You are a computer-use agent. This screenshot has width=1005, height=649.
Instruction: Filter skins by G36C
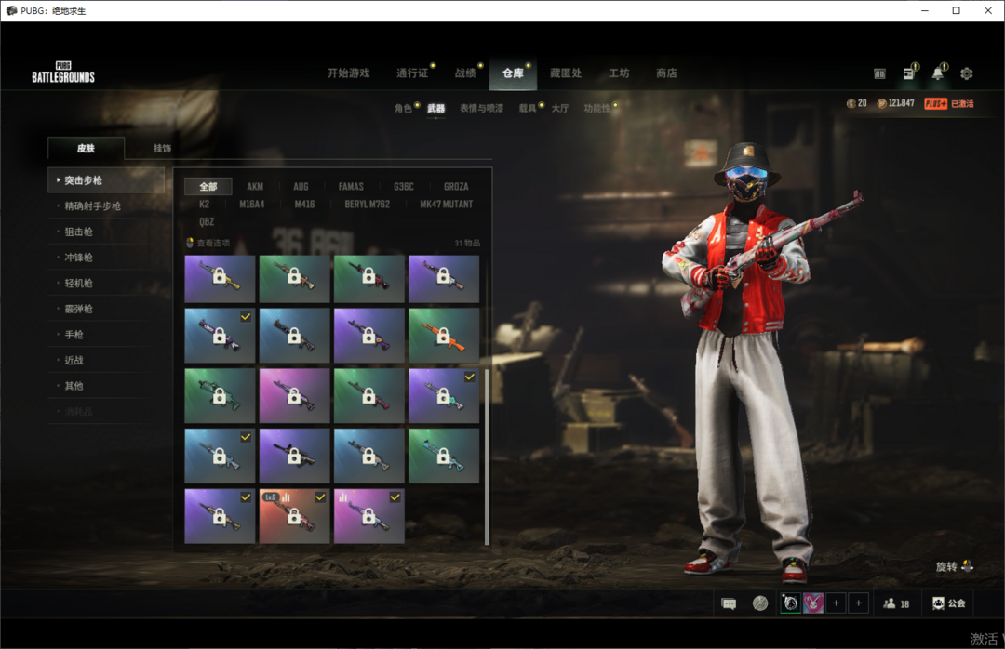tap(404, 187)
